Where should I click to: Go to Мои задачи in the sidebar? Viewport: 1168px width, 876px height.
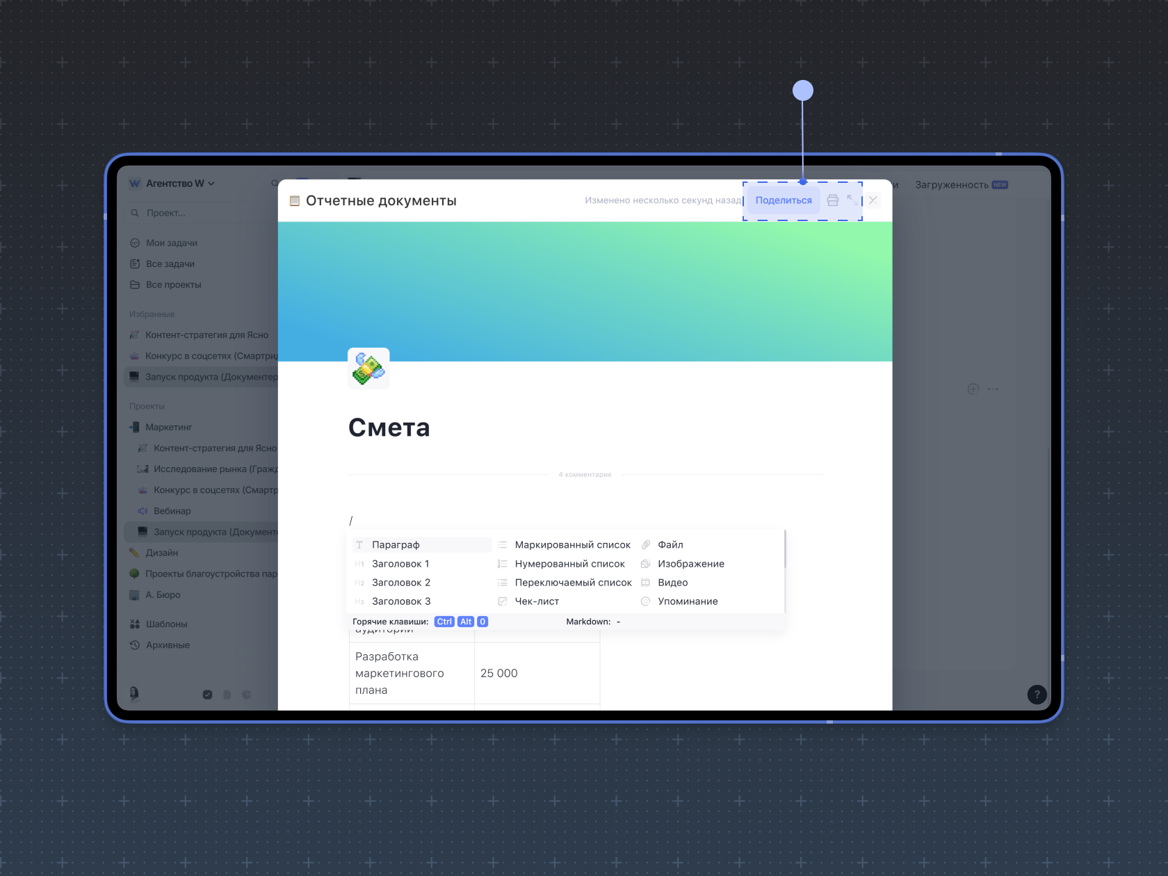[x=171, y=243]
